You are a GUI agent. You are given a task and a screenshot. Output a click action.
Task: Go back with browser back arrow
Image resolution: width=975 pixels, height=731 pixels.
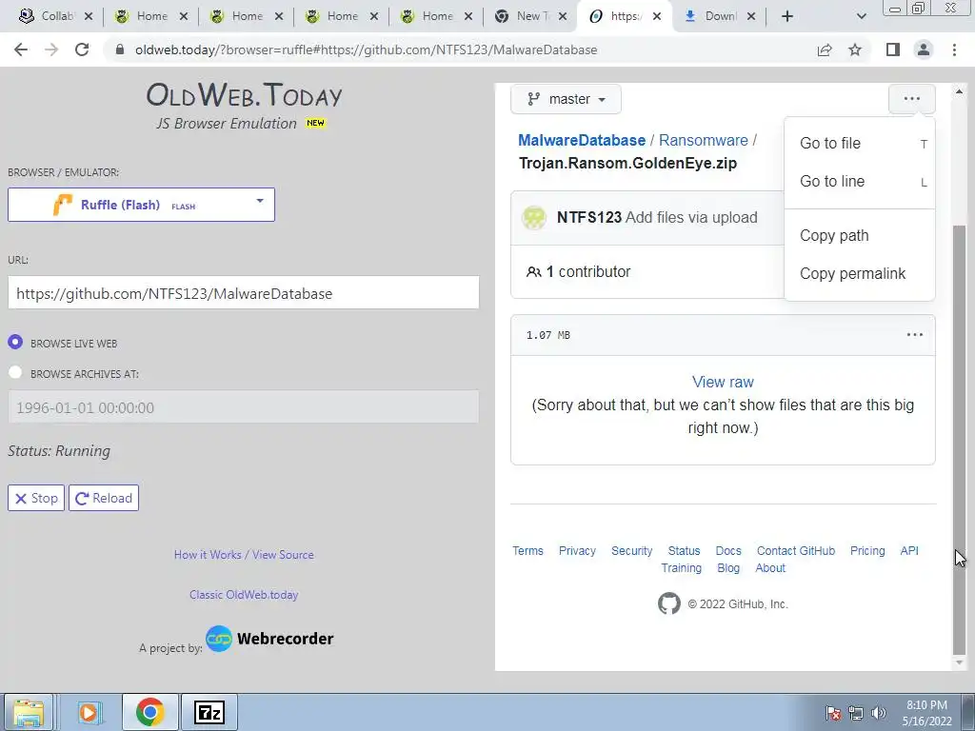coord(21,49)
